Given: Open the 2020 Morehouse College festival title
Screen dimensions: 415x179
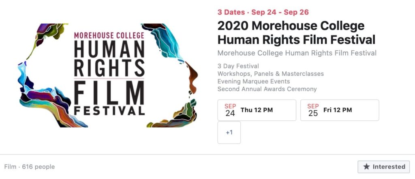Looking at the screenshot, I should pos(296,33).
